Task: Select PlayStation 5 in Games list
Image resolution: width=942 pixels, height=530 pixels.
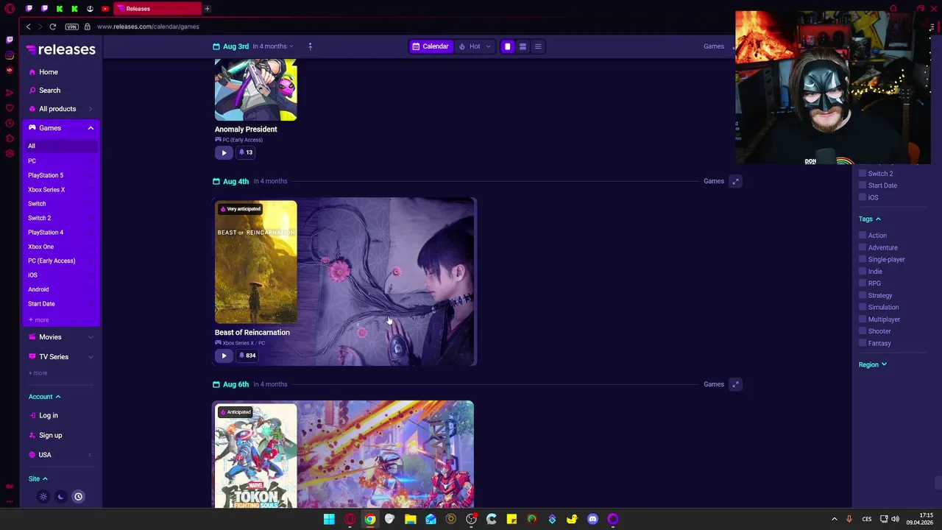Action: point(46,175)
